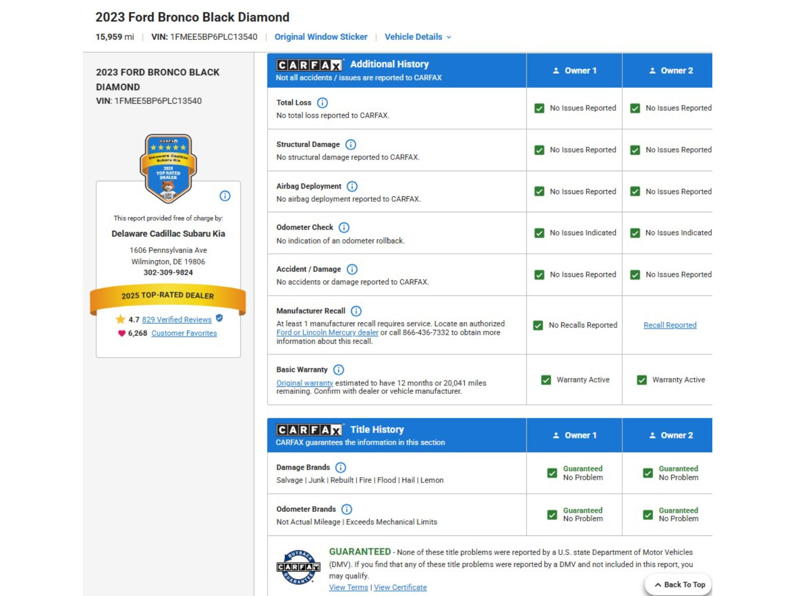Click the Salvage | Junk | Rebuilt brands list

click(360, 480)
